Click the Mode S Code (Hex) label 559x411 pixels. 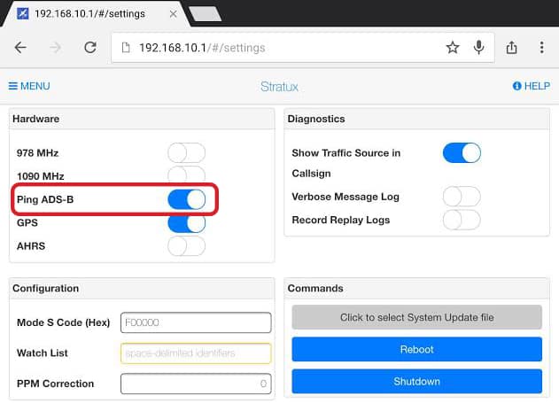tap(64, 322)
